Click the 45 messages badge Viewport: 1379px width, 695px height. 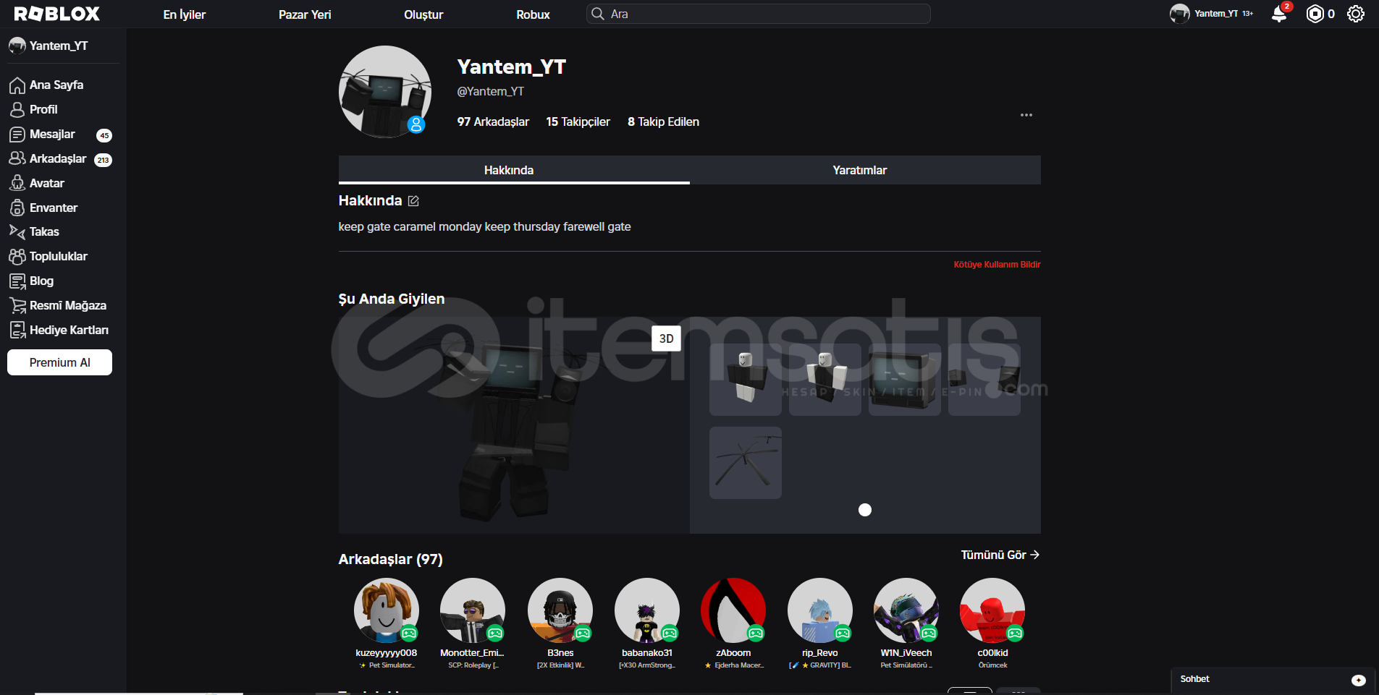coord(104,135)
